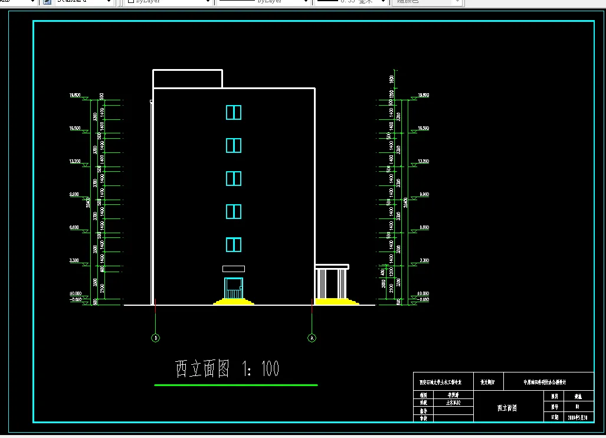606x438 pixels.
Task: Select right-side elevation label ±0.000
Action: point(423,293)
